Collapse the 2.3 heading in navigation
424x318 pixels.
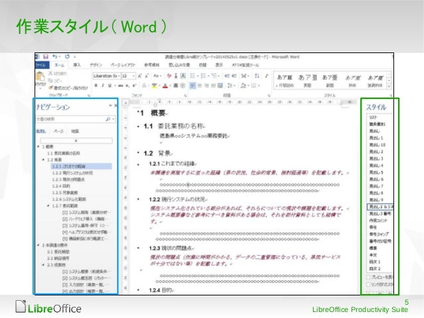pyautogui.click(x=43, y=265)
